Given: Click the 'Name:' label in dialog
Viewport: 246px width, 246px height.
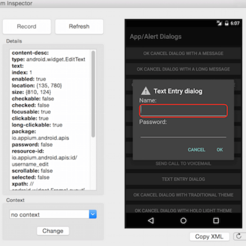Looking at the screenshot, I should pyautogui.click(x=148, y=100).
